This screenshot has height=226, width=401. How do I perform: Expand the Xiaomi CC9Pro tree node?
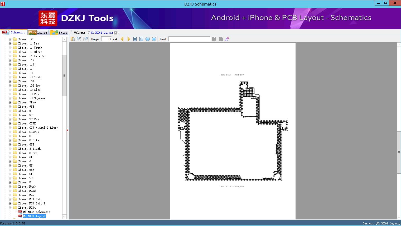click(x=10, y=132)
